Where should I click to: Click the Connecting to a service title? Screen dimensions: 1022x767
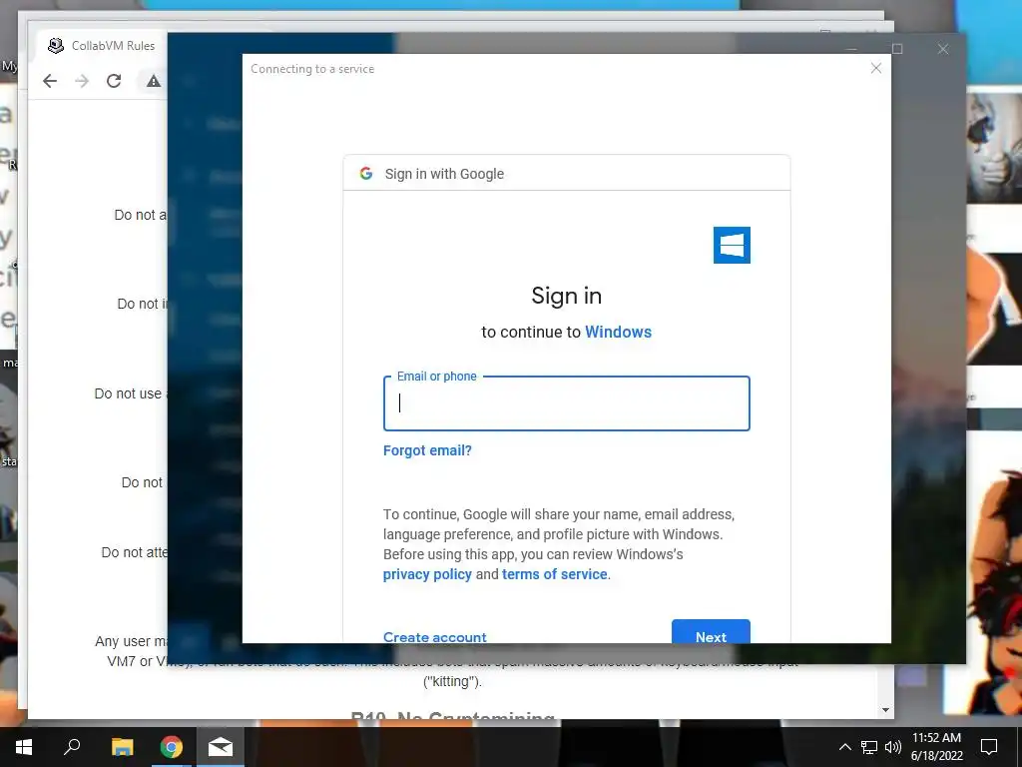tap(312, 69)
